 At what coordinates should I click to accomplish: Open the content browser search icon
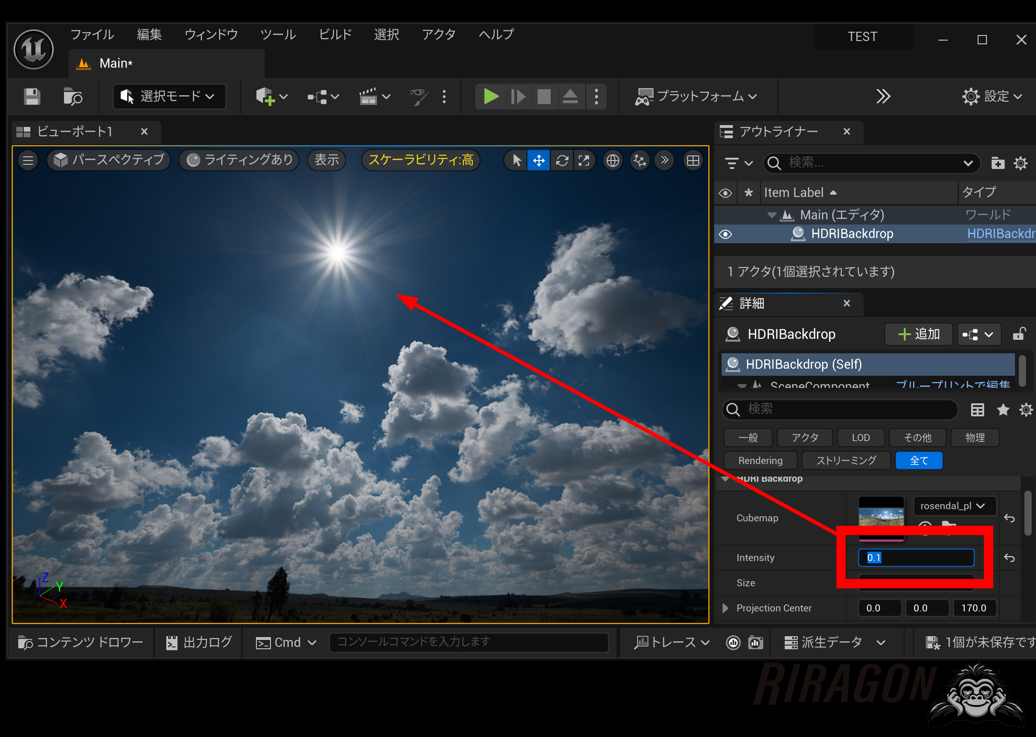click(72, 97)
